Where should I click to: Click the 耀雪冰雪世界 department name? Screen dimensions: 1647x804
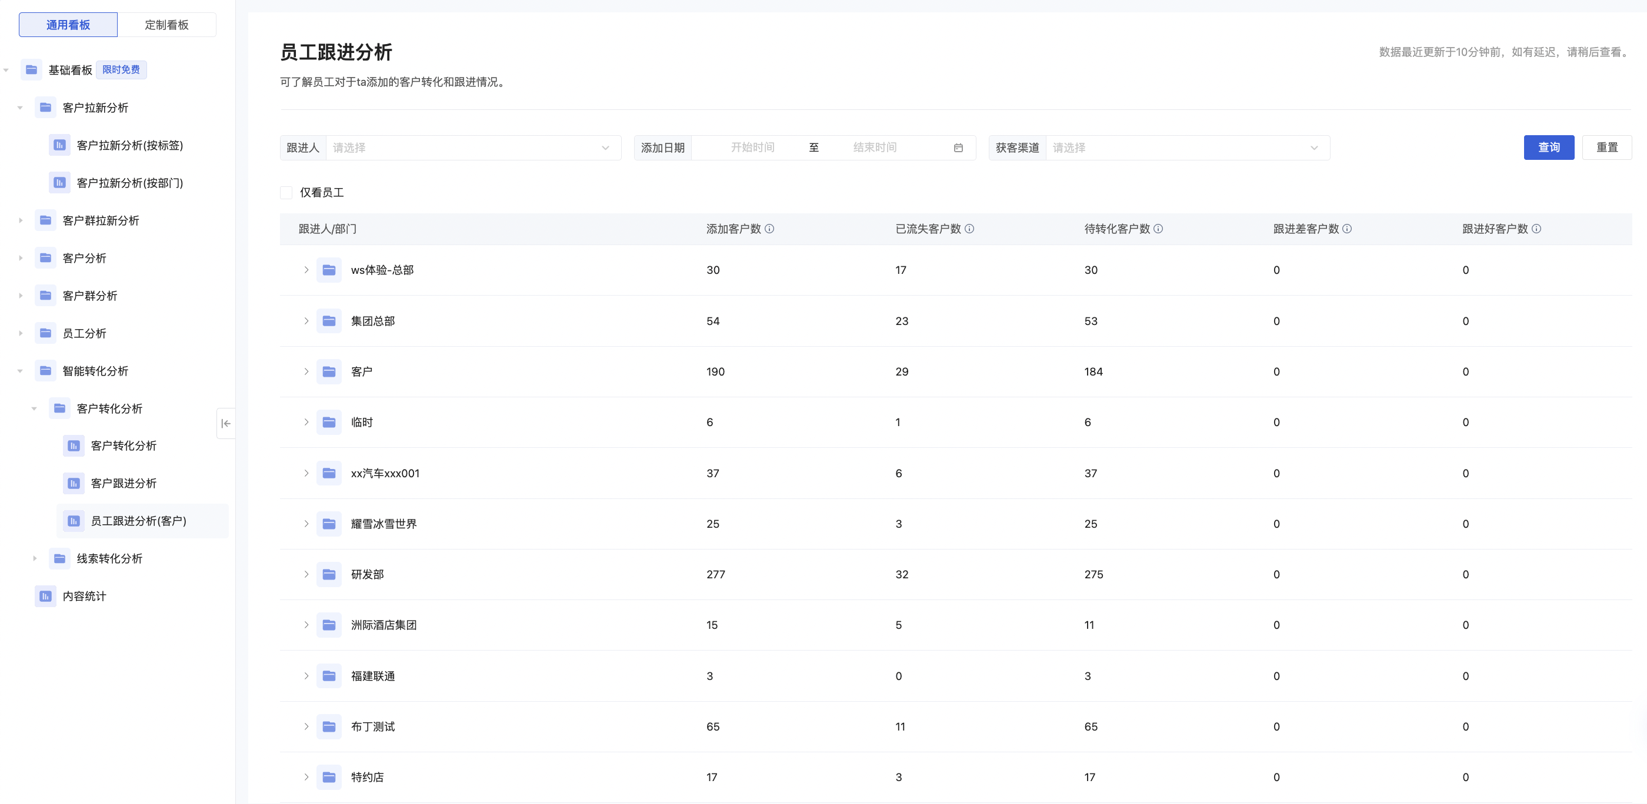[384, 524]
